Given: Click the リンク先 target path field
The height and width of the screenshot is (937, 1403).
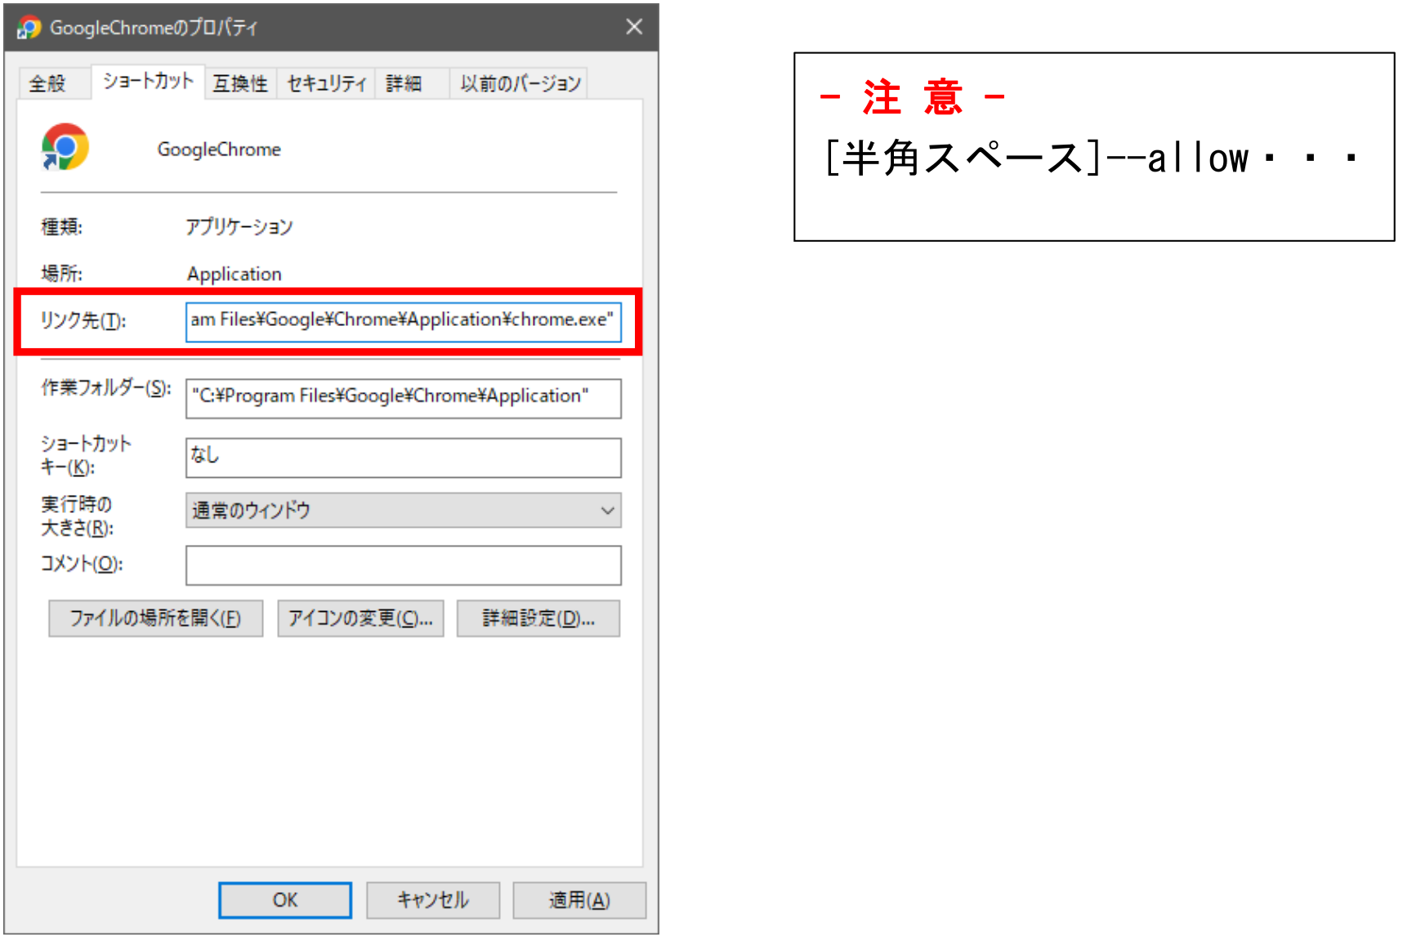Looking at the screenshot, I should point(403,321).
